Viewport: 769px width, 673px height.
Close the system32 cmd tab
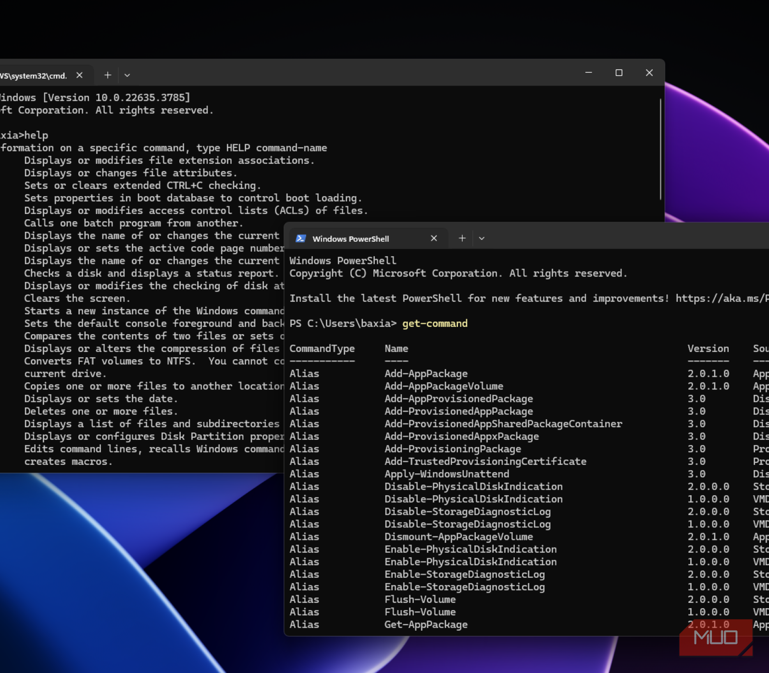80,75
